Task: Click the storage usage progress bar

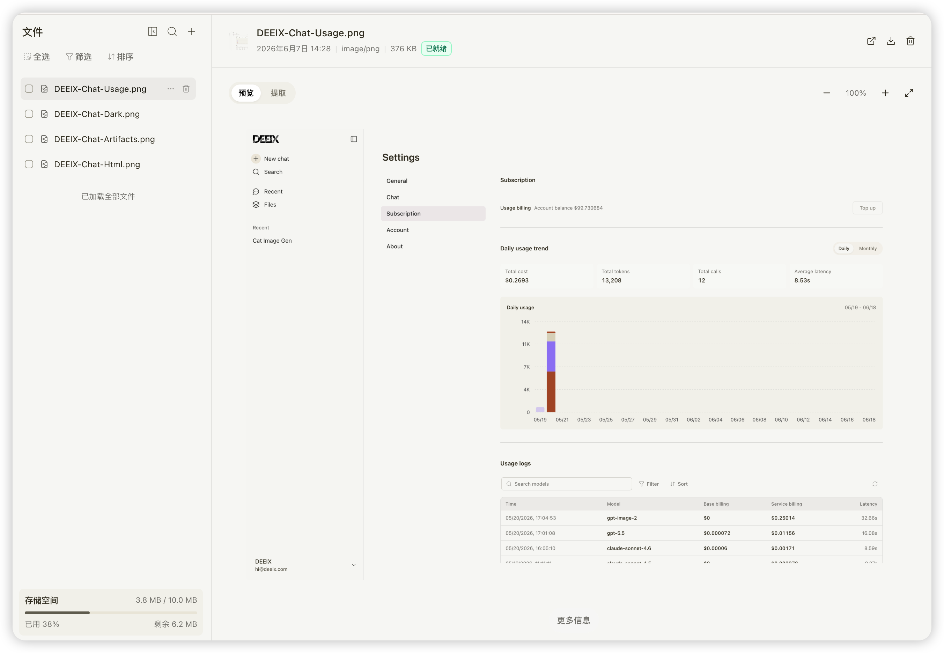Action: pyautogui.click(x=111, y=612)
